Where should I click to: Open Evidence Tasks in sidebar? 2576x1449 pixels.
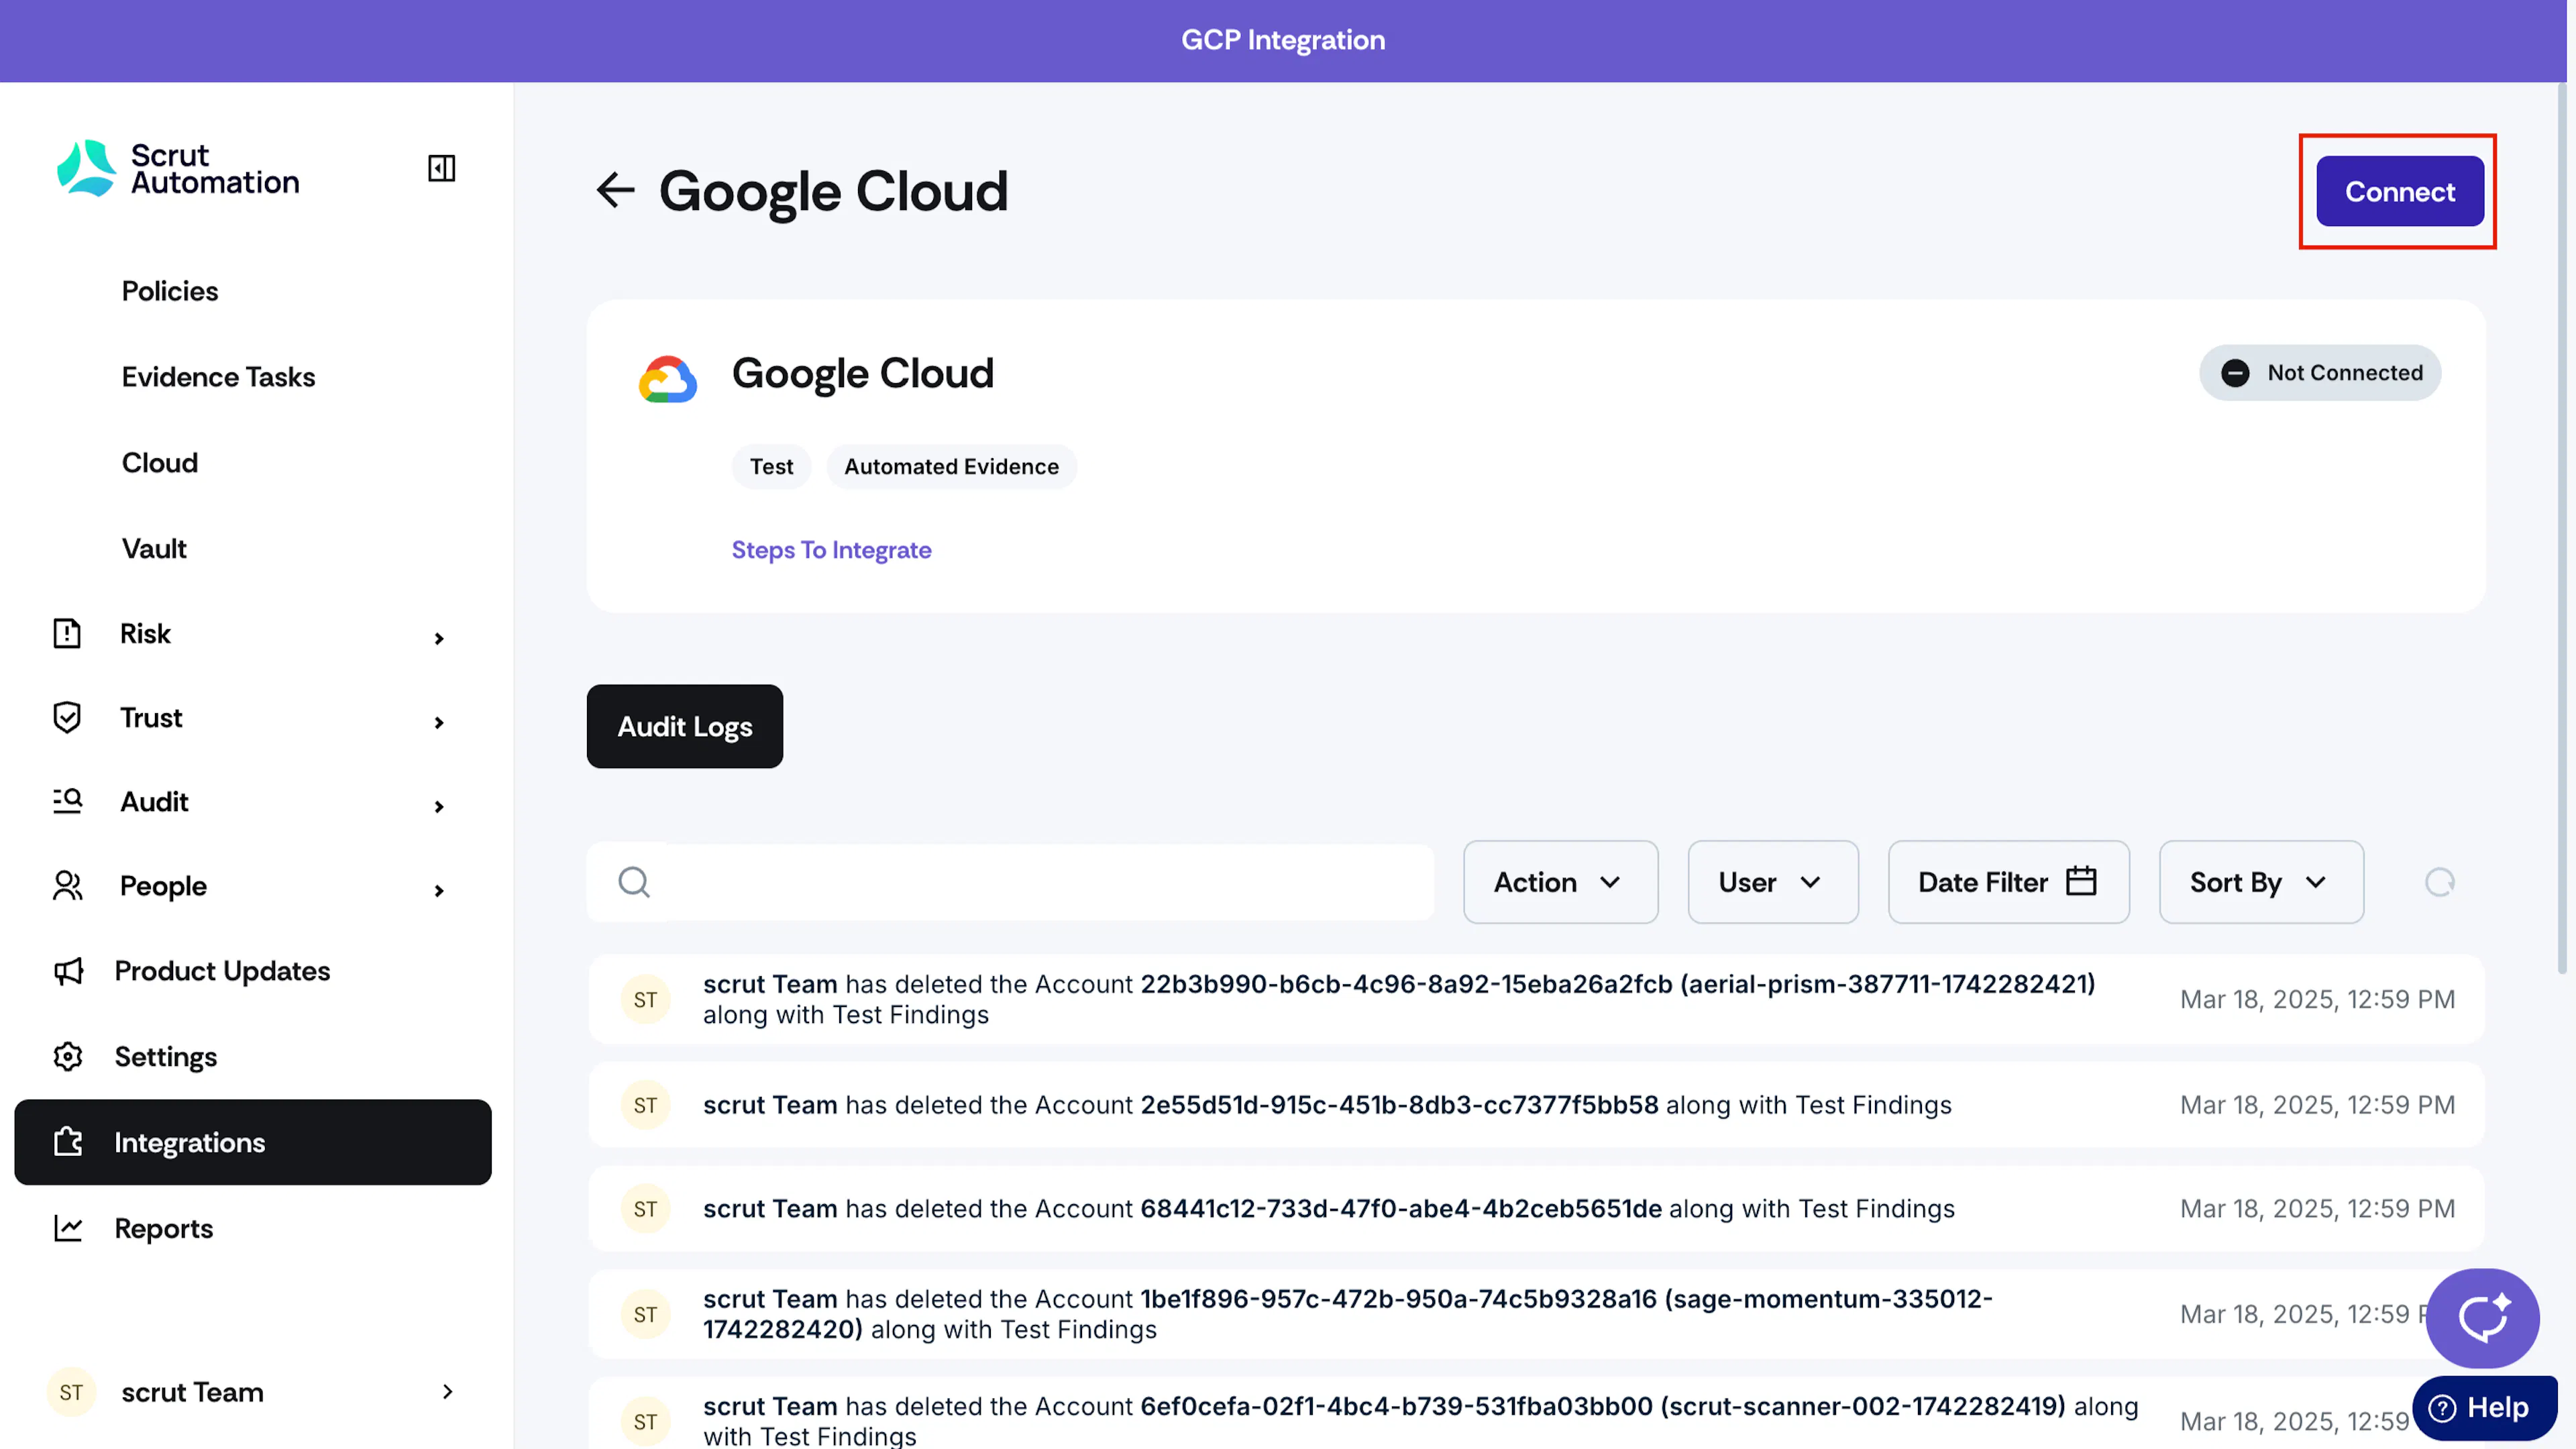pyautogui.click(x=218, y=377)
